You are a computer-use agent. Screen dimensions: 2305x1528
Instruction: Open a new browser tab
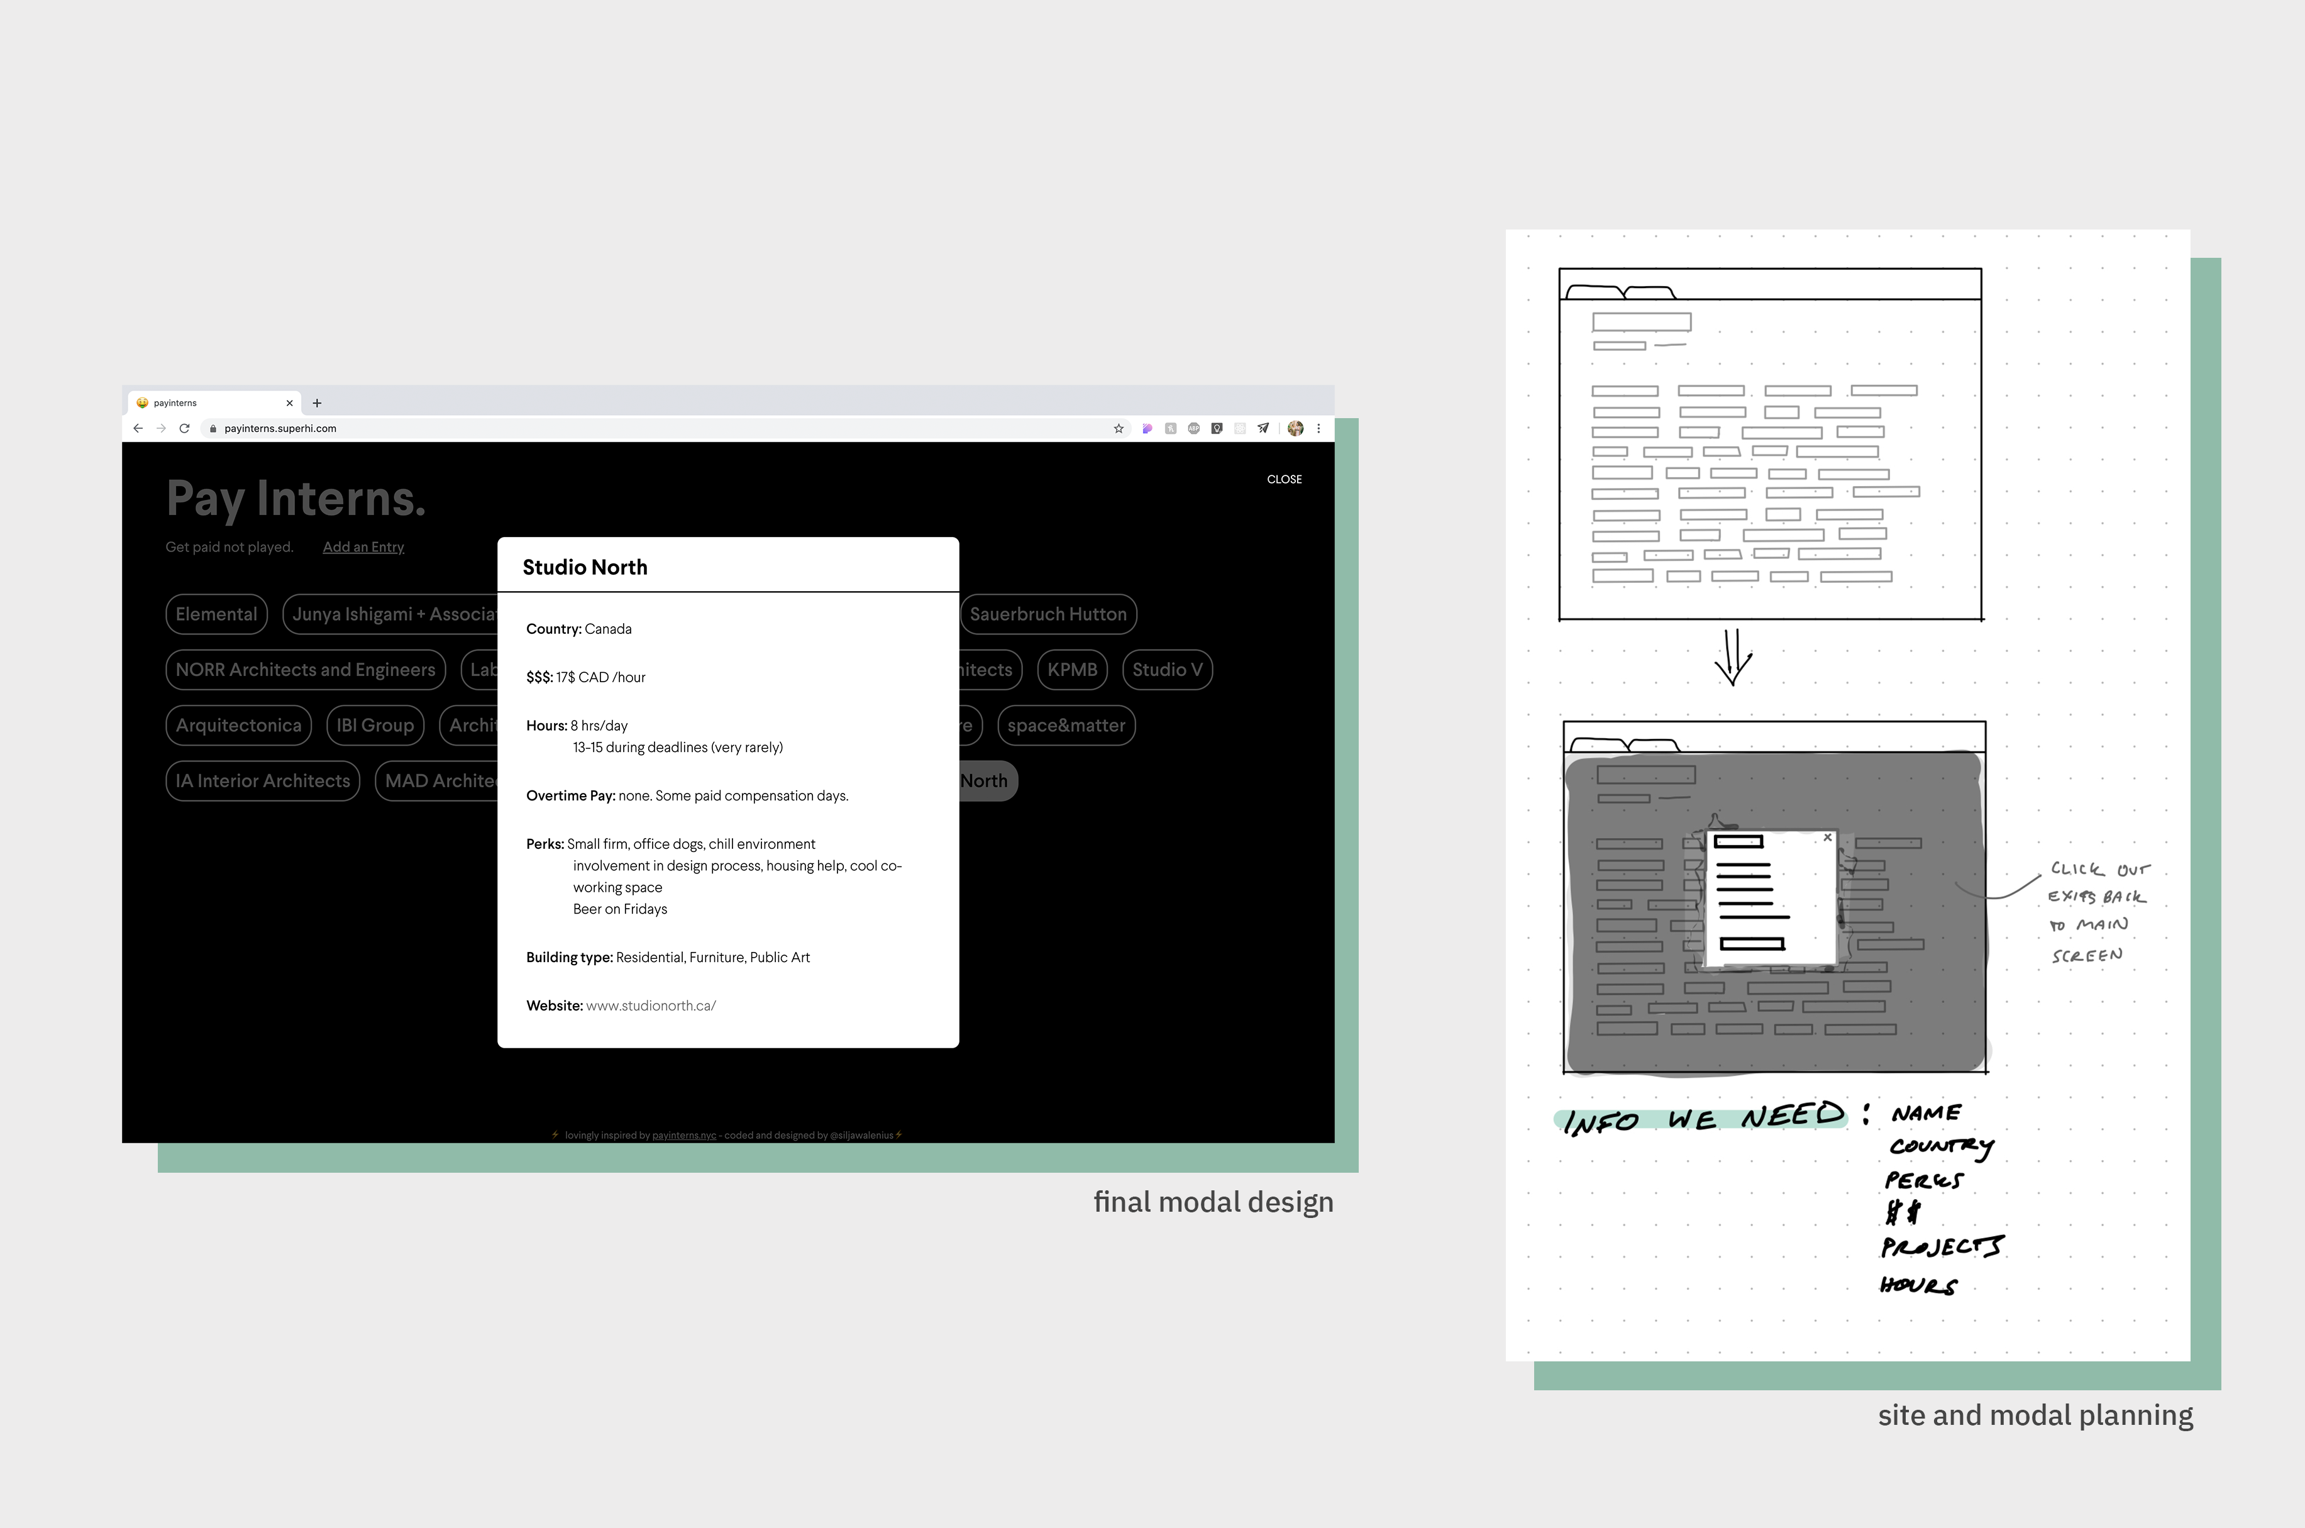[317, 404]
